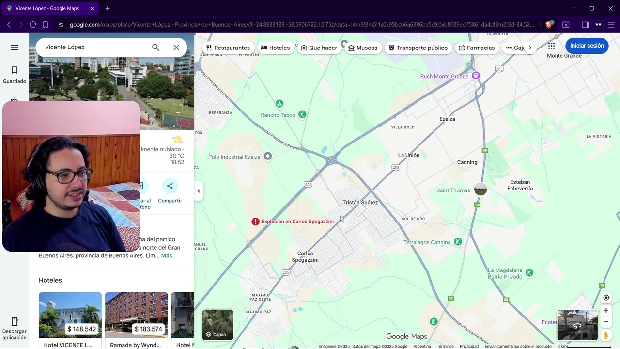
Task: Center map on my location
Action: [606, 298]
